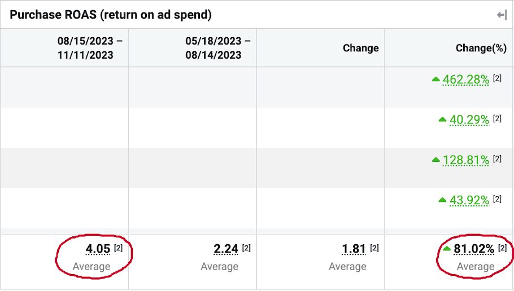Open the 40.29% change link

pyautogui.click(x=469, y=120)
